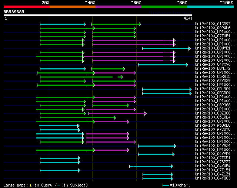Click the cyan alignment bar in the A1CR97 row
This screenshot has height=188, width=237.
[x=63, y=24]
